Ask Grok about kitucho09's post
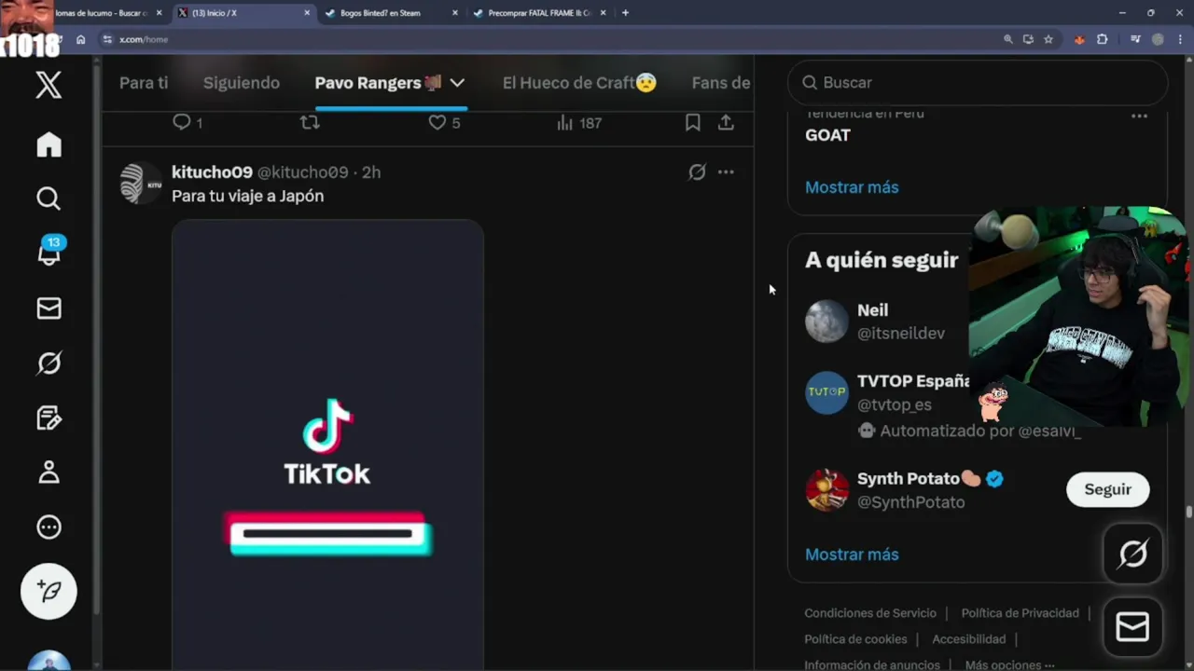The height and width of the screenshot is (671, 1194). (697, 171)
